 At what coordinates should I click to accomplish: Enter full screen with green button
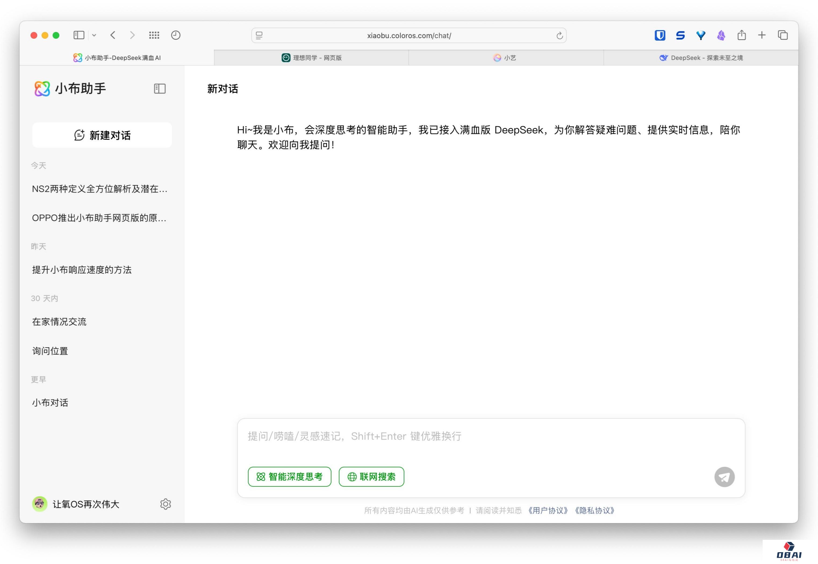click(56, 35)
